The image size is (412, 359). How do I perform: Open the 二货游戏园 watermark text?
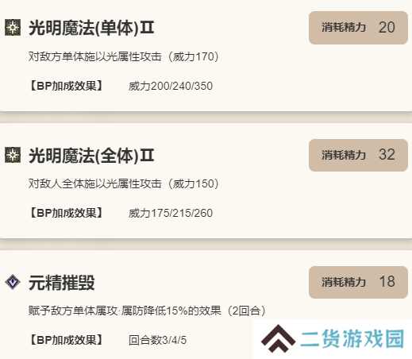tap(352, 338)
